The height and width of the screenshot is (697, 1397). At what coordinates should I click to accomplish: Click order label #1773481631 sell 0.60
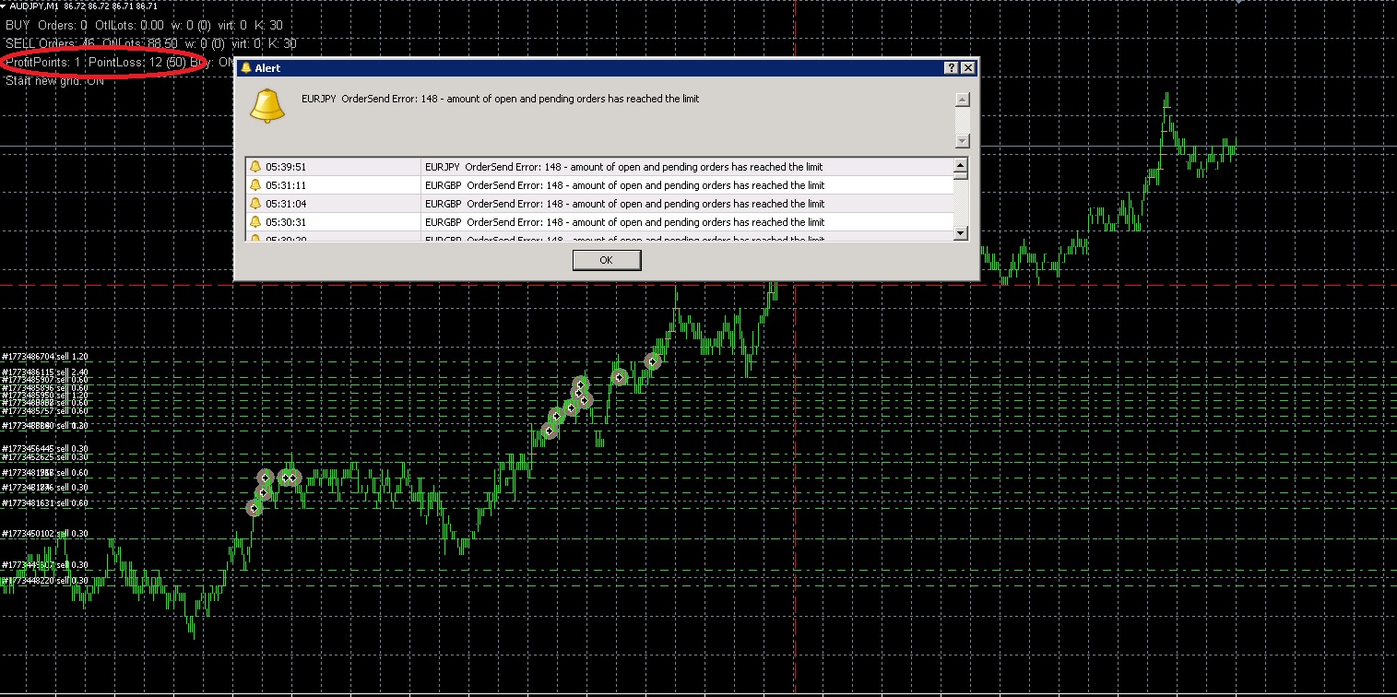pos(45,503)
